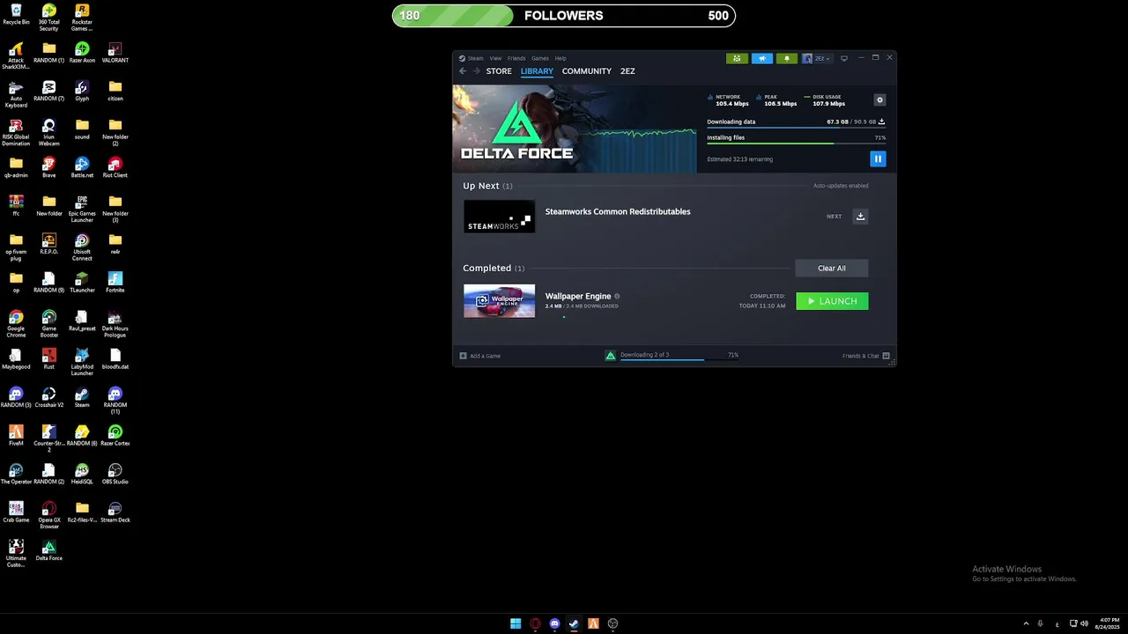Viewport: 1128px width, 634px height.
Task: Select OBS Studio desktop shortcut
Action: click(x=115, y=474)
